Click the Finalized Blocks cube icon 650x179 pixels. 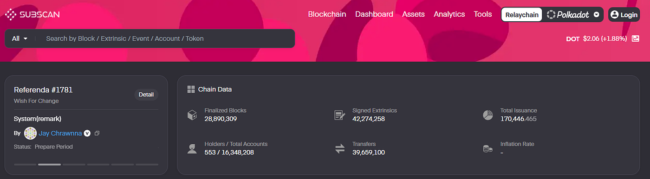(192, 115)
